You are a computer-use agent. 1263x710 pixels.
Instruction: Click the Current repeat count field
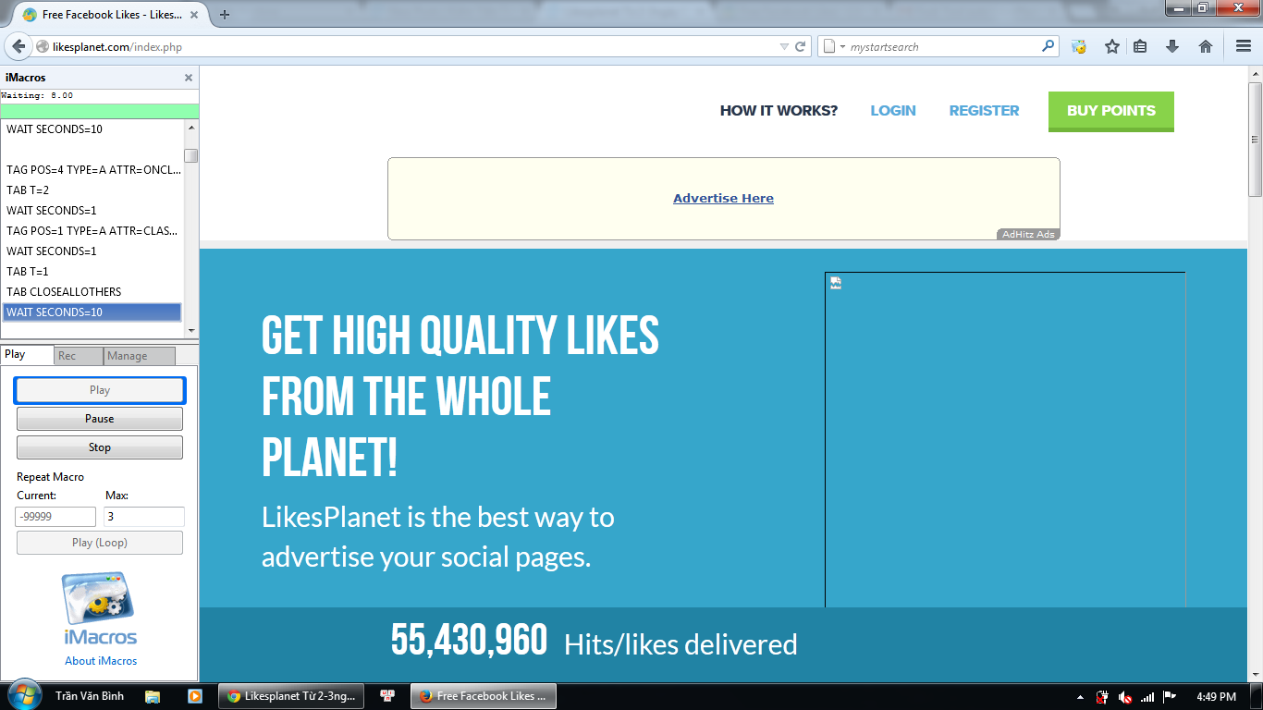tap(55, 517)
